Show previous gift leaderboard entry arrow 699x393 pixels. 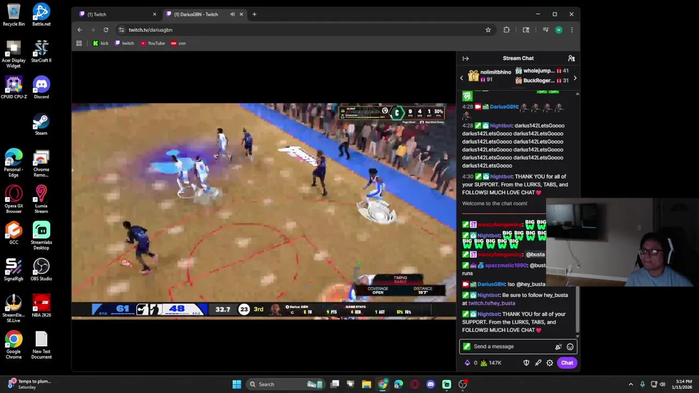coord(461,78)
